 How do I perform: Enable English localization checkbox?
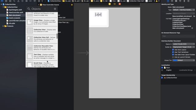(162, 70)
